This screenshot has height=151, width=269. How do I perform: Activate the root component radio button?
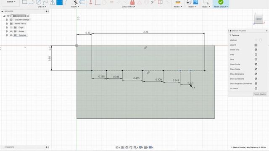click(28, 16)
